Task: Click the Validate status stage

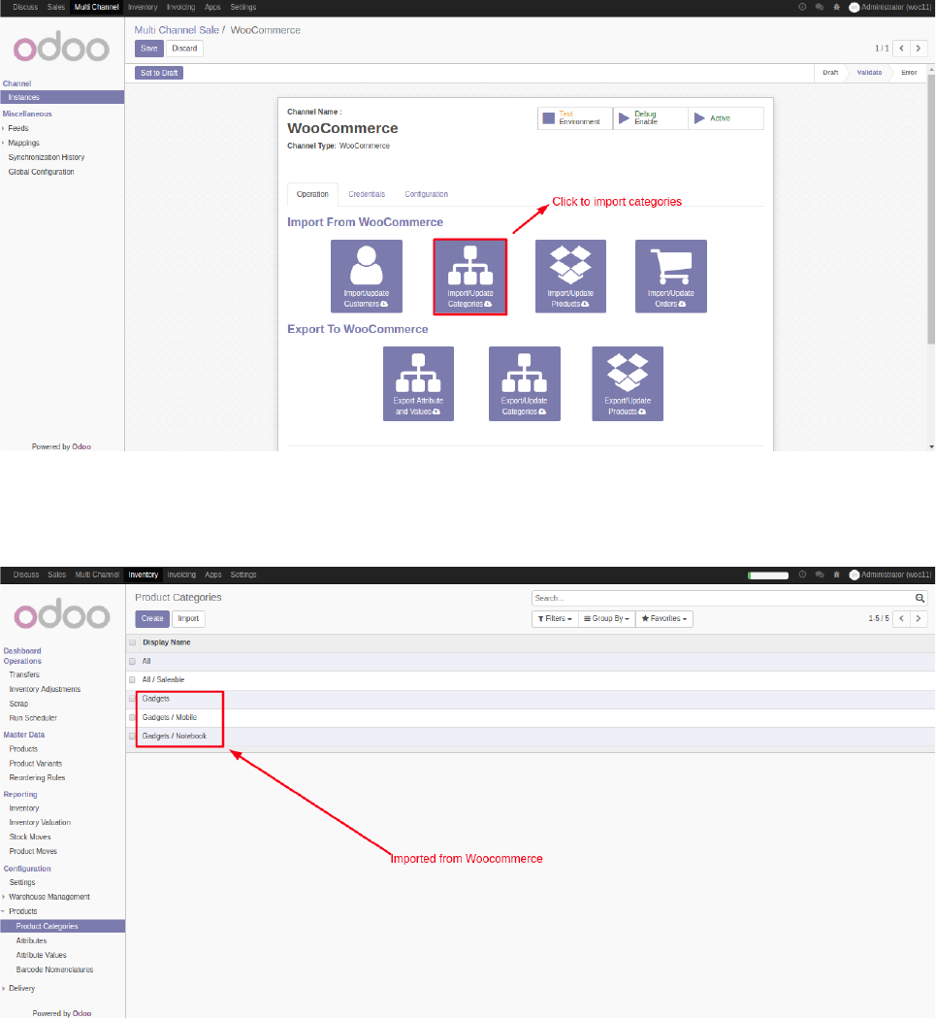Action: [869, 73]
